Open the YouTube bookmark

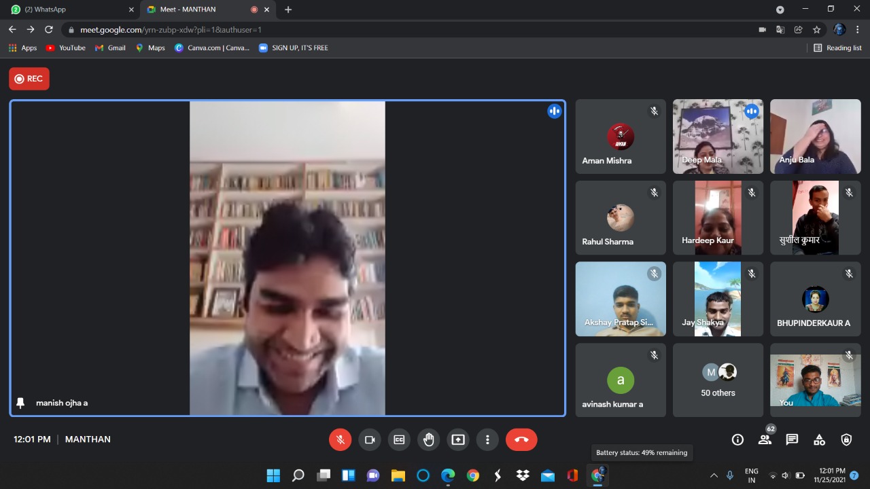pos(66,48)
